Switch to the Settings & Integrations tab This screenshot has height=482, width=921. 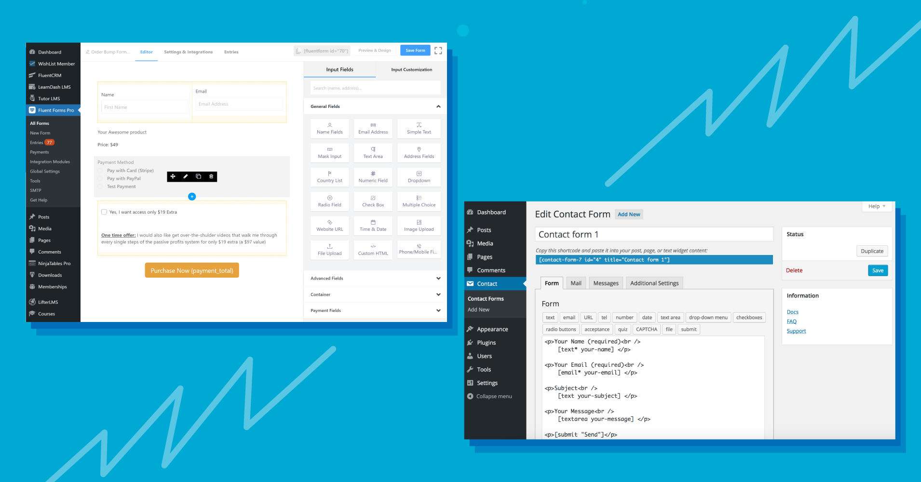[188, 52]
